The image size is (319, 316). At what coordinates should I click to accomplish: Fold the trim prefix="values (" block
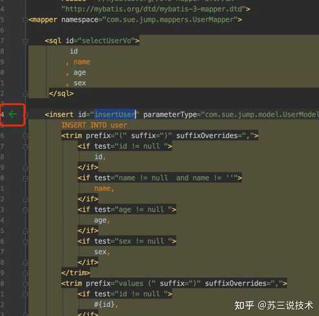point(25,283)
